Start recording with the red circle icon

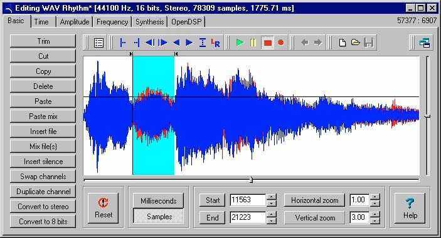[280, 43]
